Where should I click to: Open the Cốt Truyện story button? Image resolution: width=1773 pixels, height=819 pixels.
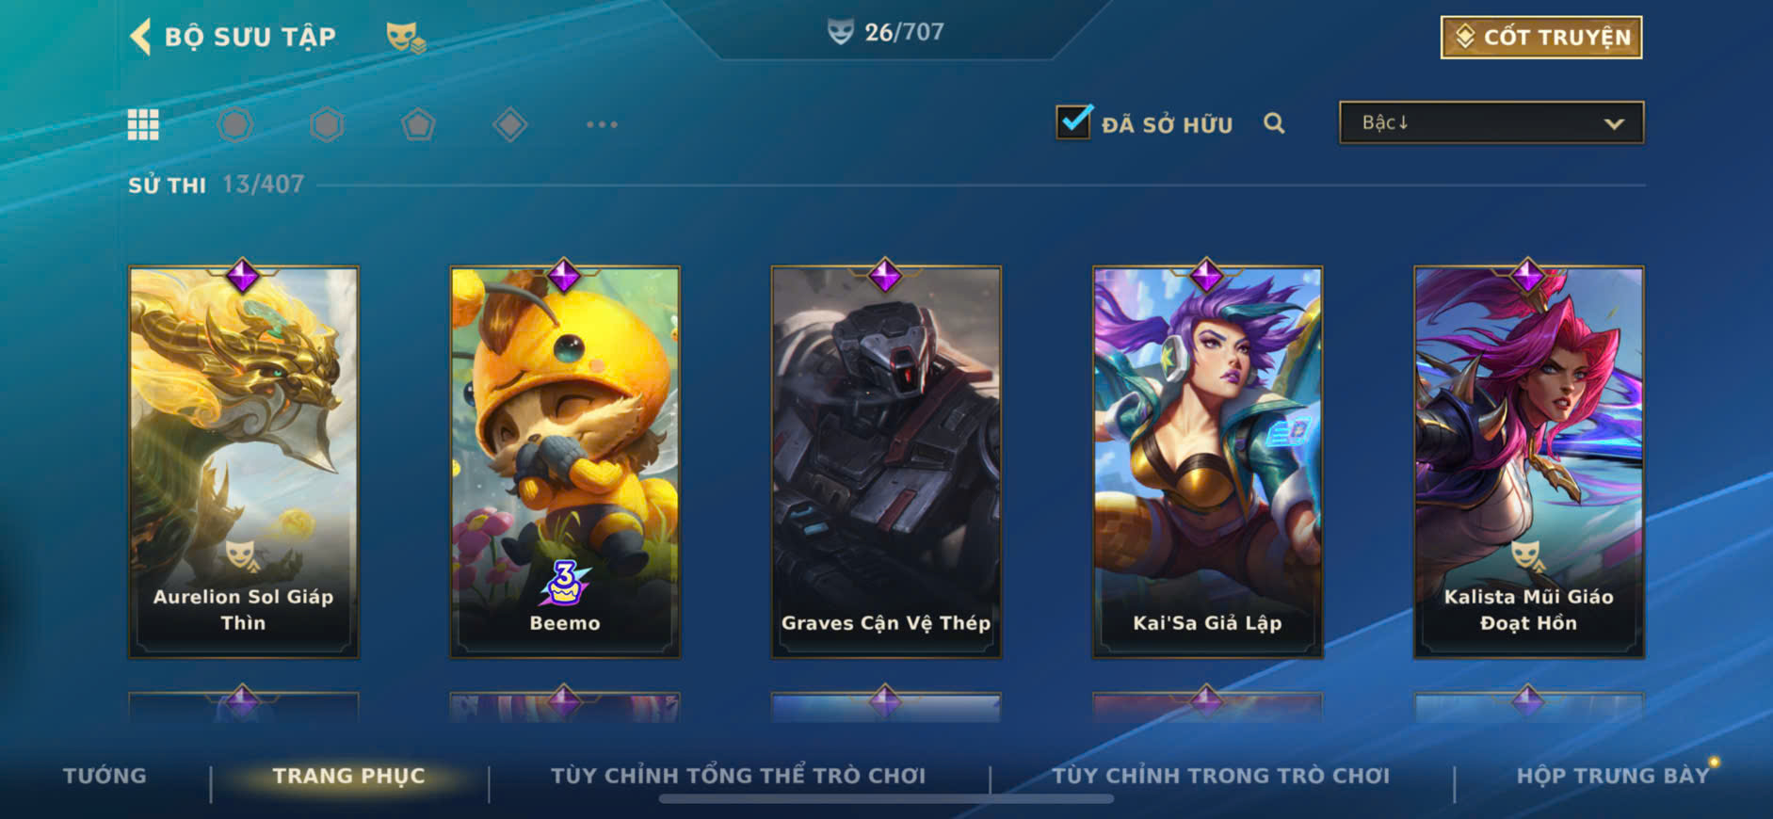point(1541,38)
